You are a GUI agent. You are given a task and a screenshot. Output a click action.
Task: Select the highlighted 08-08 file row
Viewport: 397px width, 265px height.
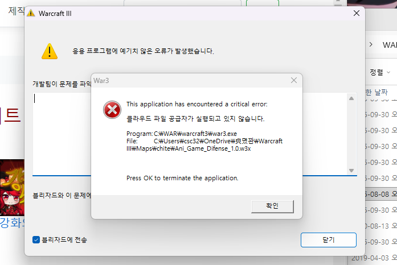coord(380,193)
